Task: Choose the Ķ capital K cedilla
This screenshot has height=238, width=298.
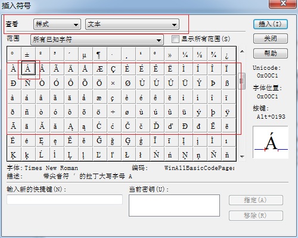Action: 14,154
